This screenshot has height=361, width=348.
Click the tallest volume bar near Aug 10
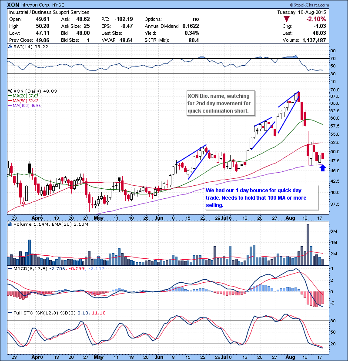click(x=308, y=244)
